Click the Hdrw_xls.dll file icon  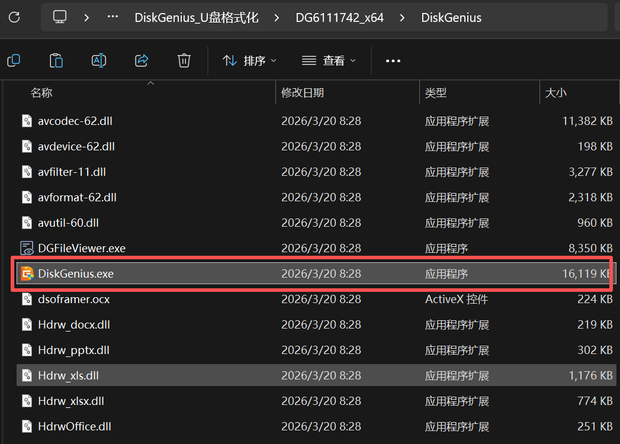coord(27,375)
